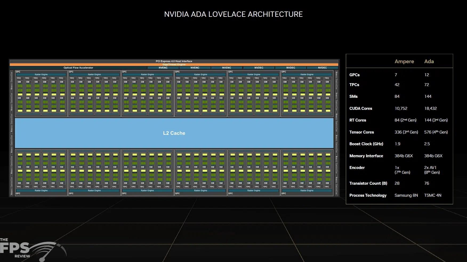Click the Boost Clock (GHz) row label
This screenshot has width=467, height=262.
point(366,144)
